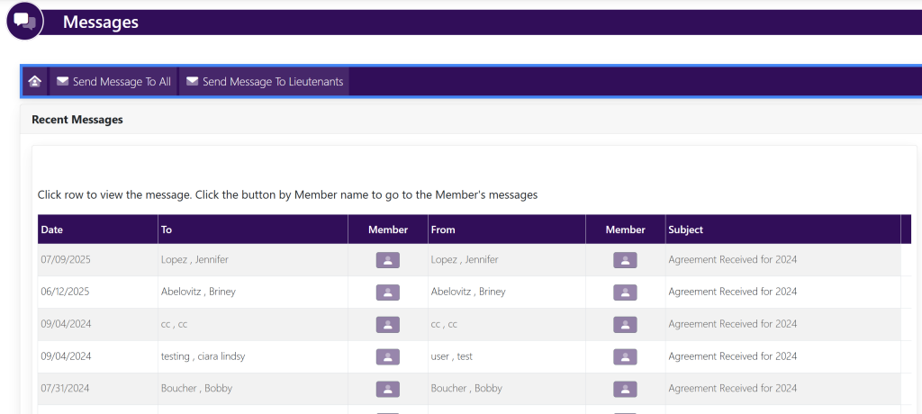
Task: Open sender Briney Abelovitz's member messages
Action: click(625, 292)
